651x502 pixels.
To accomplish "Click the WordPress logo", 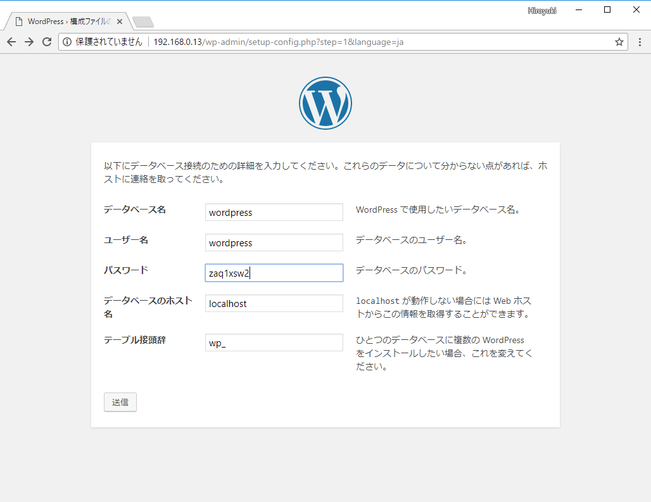I will pos(325,103).
